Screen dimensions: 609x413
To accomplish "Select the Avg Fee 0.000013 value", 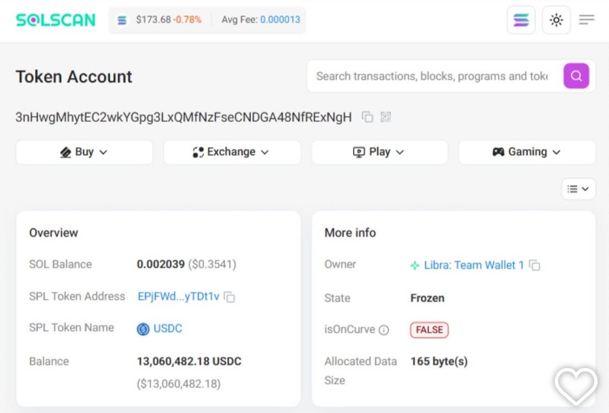I will pyautogui.click(x=280, y=20).
